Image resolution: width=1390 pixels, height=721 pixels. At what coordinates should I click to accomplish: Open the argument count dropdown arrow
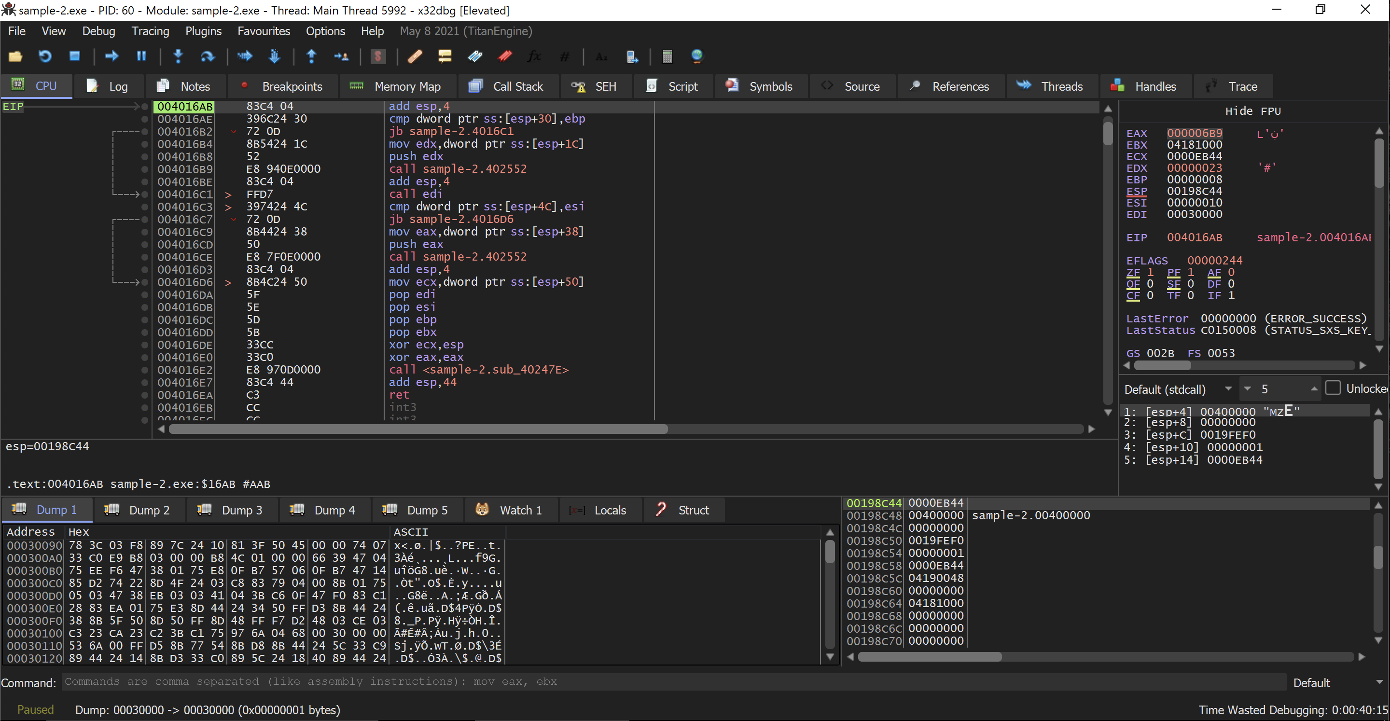[1248, 388]
